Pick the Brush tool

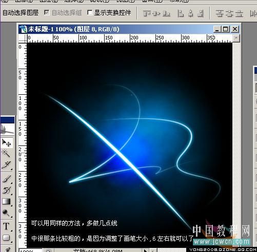point(7,179)
